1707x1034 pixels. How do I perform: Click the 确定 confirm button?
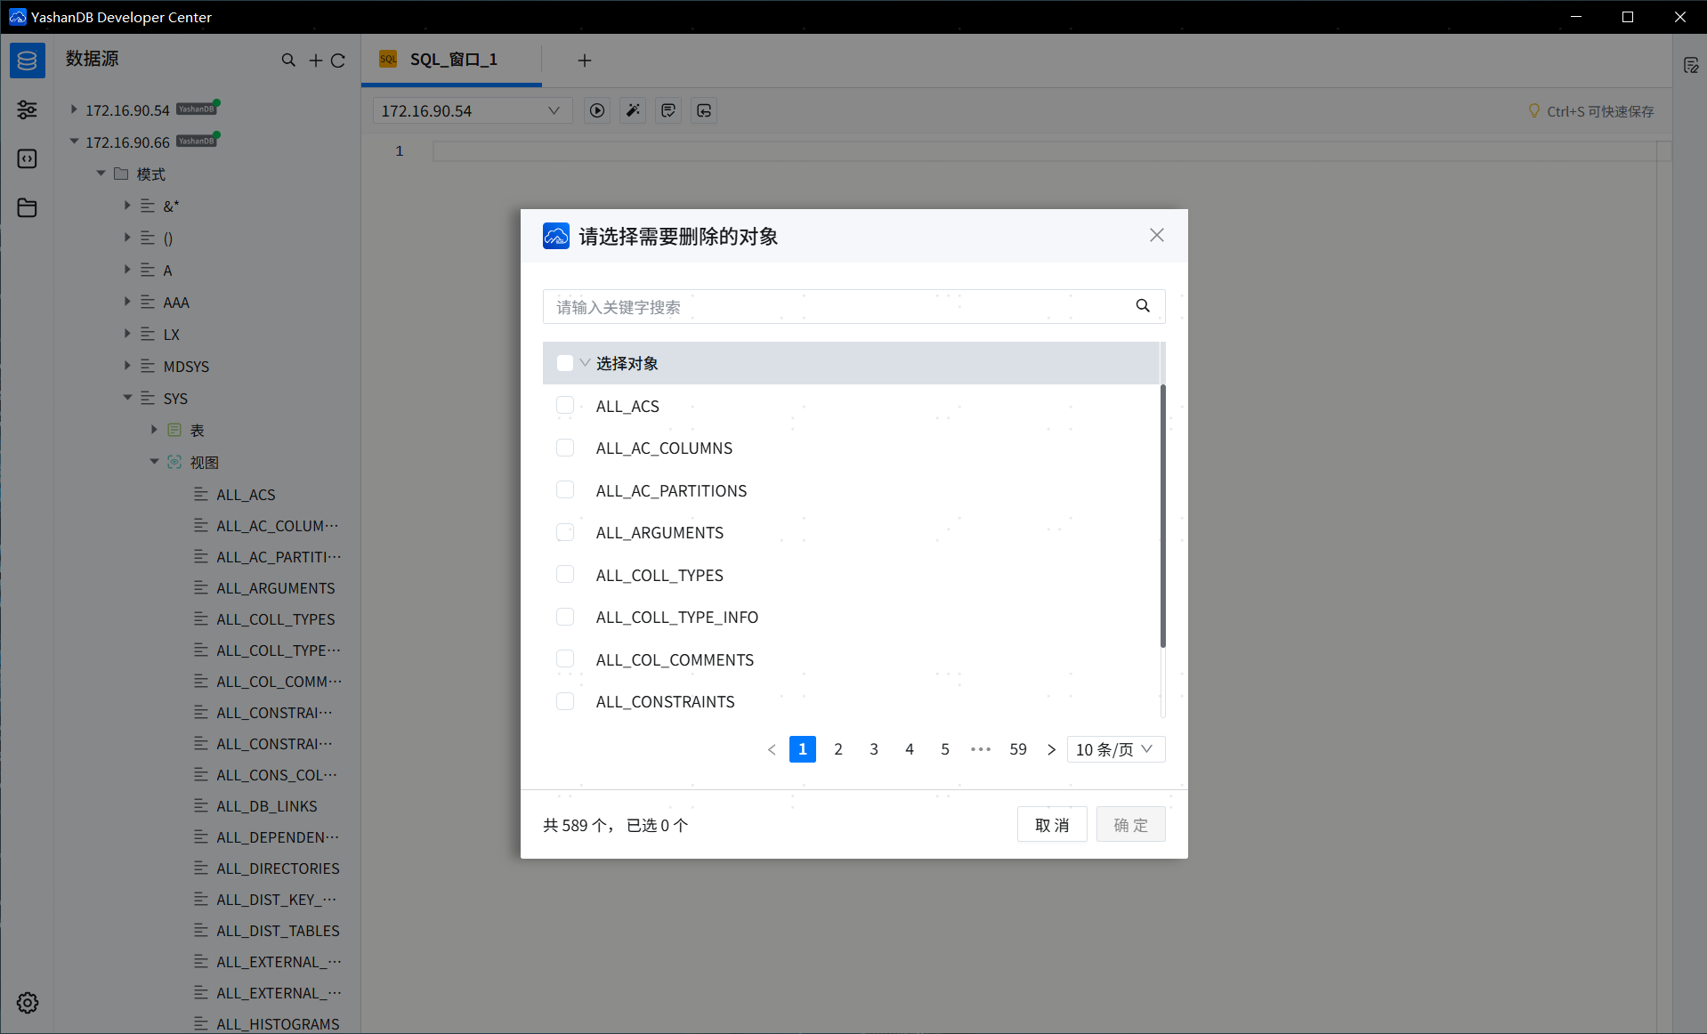coord(1130,824)
